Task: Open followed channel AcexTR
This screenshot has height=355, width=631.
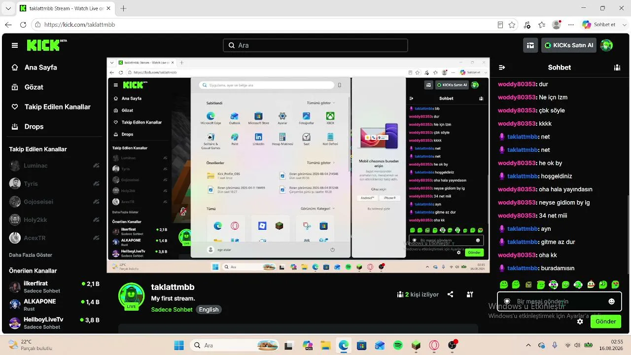Action: (x=54, y=238)
